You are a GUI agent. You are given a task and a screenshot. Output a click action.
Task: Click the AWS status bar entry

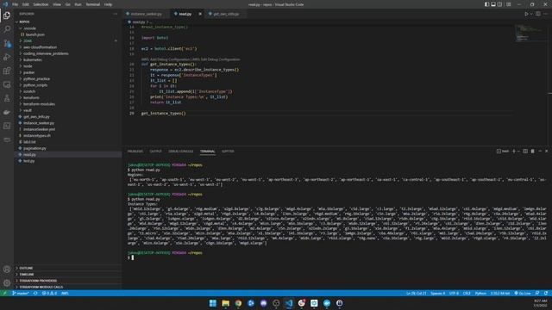pos(65,293)
